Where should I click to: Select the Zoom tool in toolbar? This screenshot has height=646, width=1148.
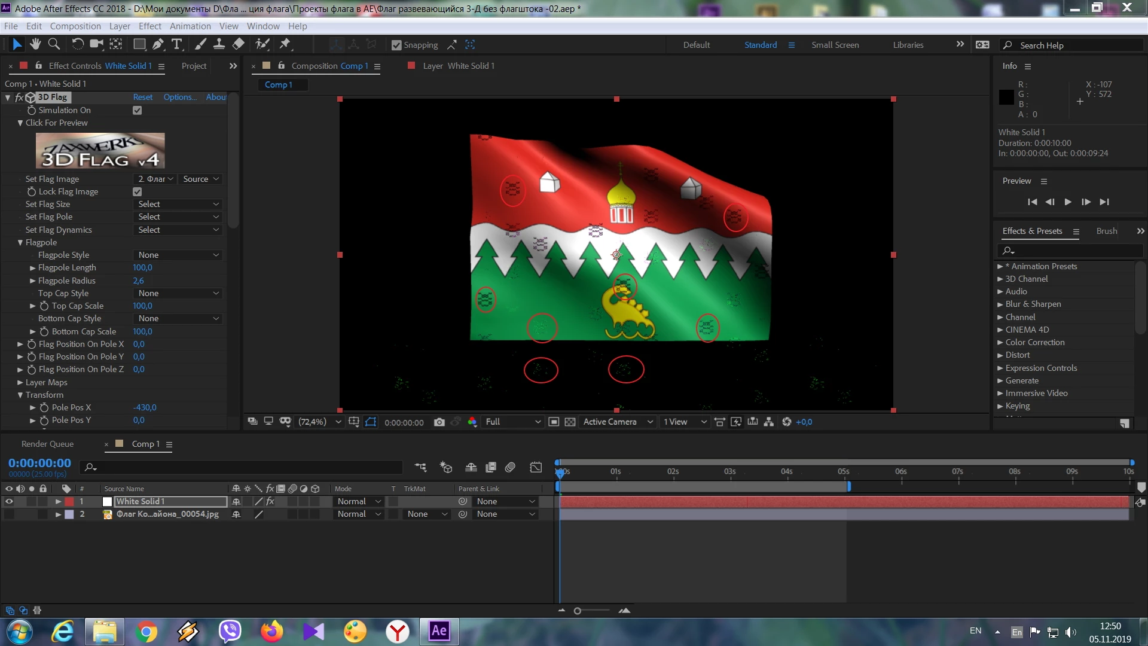(x=54, y=44)
